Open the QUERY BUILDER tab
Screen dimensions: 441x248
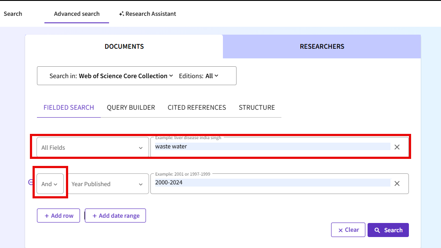pyautogui.click(x=131, y=108)
